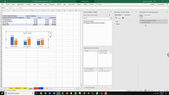Expand the Fill section in Format Chart Area

point(115,22)
